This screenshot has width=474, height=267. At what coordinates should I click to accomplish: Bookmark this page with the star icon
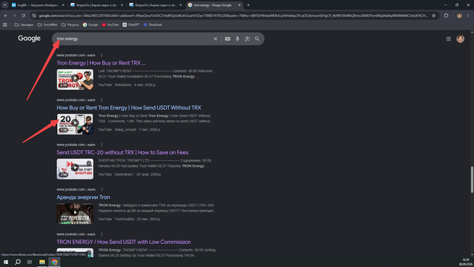(x=434, y=16)
